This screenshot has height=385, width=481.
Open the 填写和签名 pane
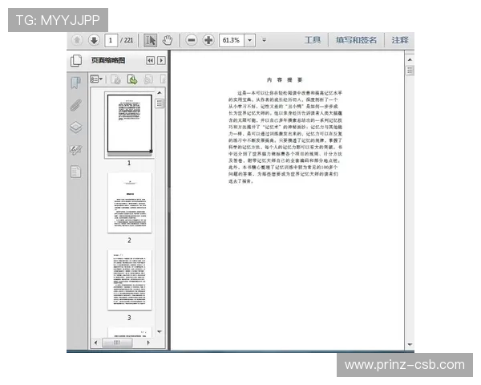tap(356, 40)
